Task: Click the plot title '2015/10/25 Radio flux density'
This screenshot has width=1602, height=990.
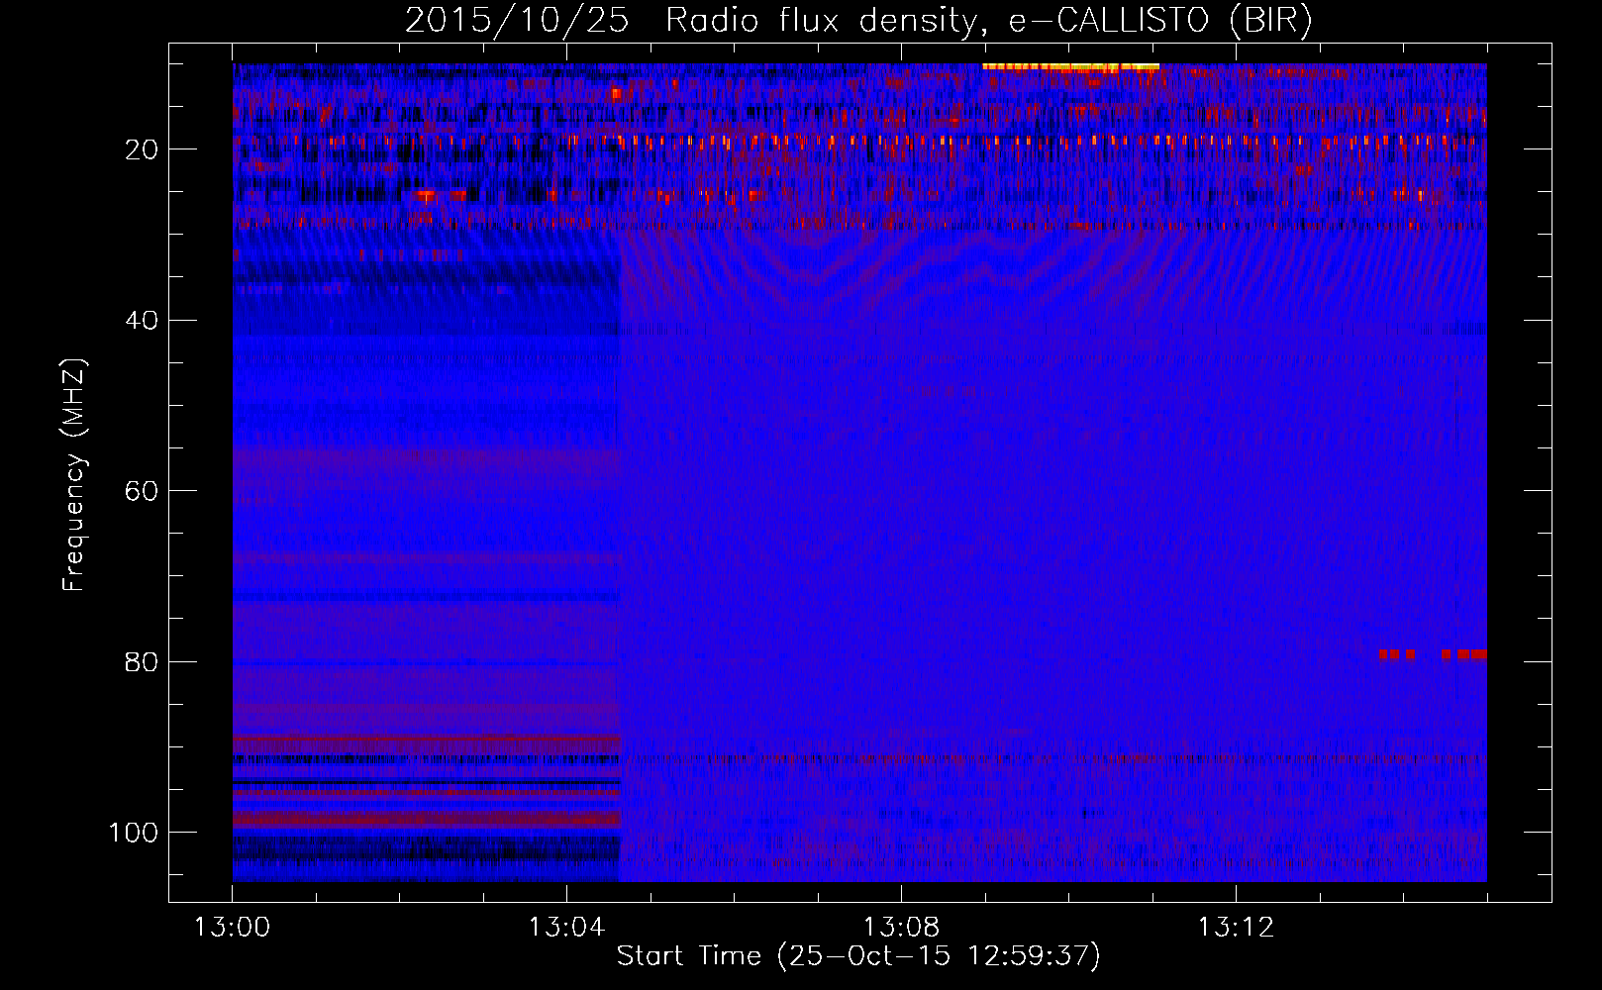Action: pos(859,20)
